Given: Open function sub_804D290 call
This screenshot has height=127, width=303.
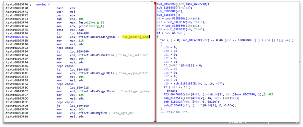Looking at the screenshot, I should (165, 4).
